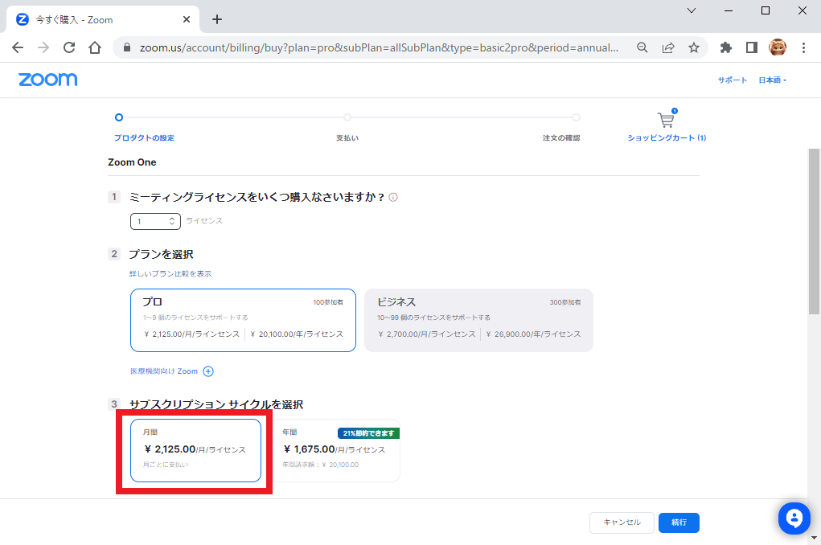Screen dimensions: 821x545
Task: Adjust the license count stepper arrows
Action: (172, 221)
